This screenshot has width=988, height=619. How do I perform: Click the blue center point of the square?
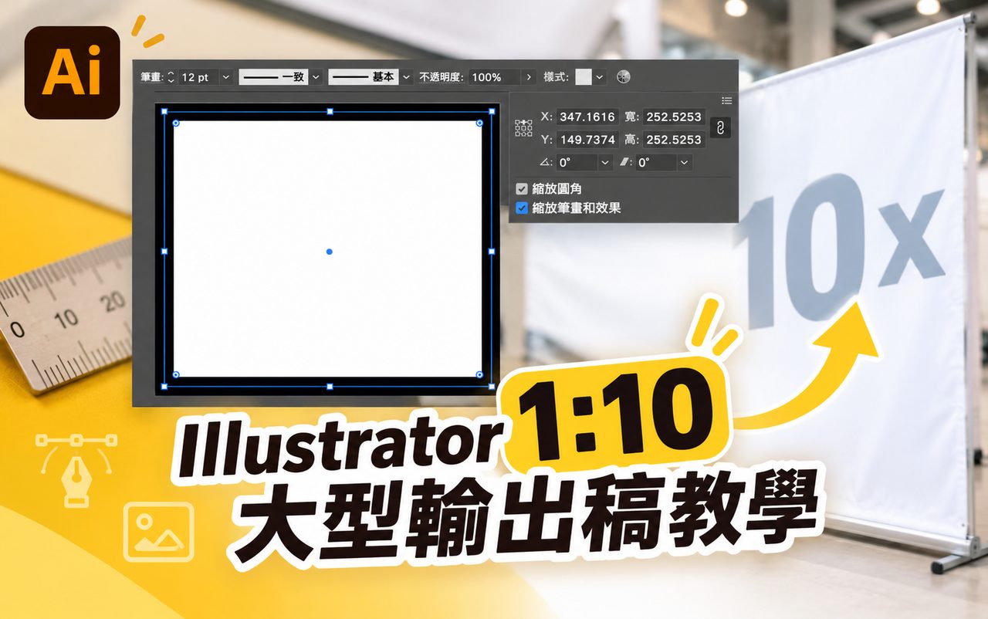pos(330,252)
